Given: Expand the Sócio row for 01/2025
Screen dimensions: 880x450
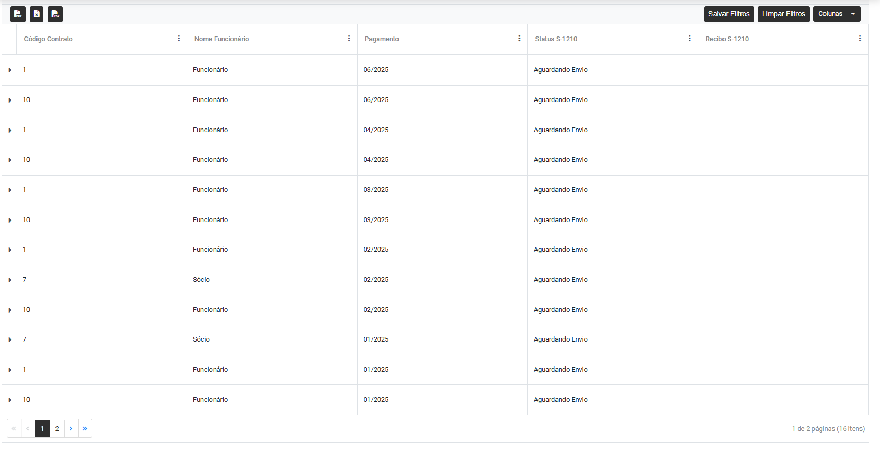Looking at the screenshot, I should [10, 339].
